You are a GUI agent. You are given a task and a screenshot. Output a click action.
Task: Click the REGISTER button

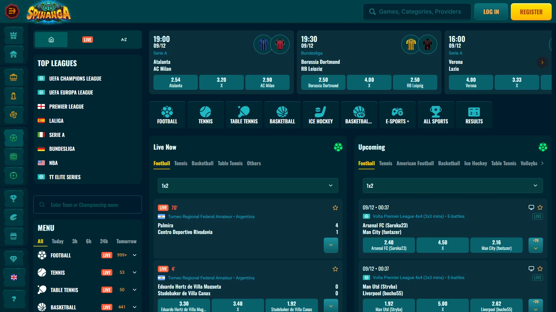pyautogui.click(x=531, y=12)
